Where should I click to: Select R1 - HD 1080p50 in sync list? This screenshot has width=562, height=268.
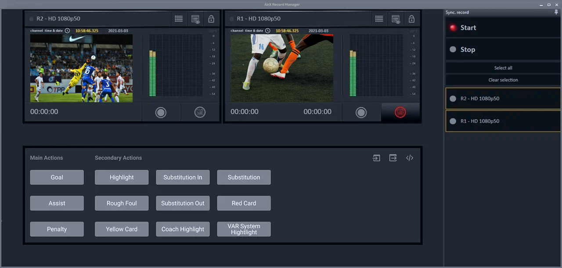click(503, 121)
